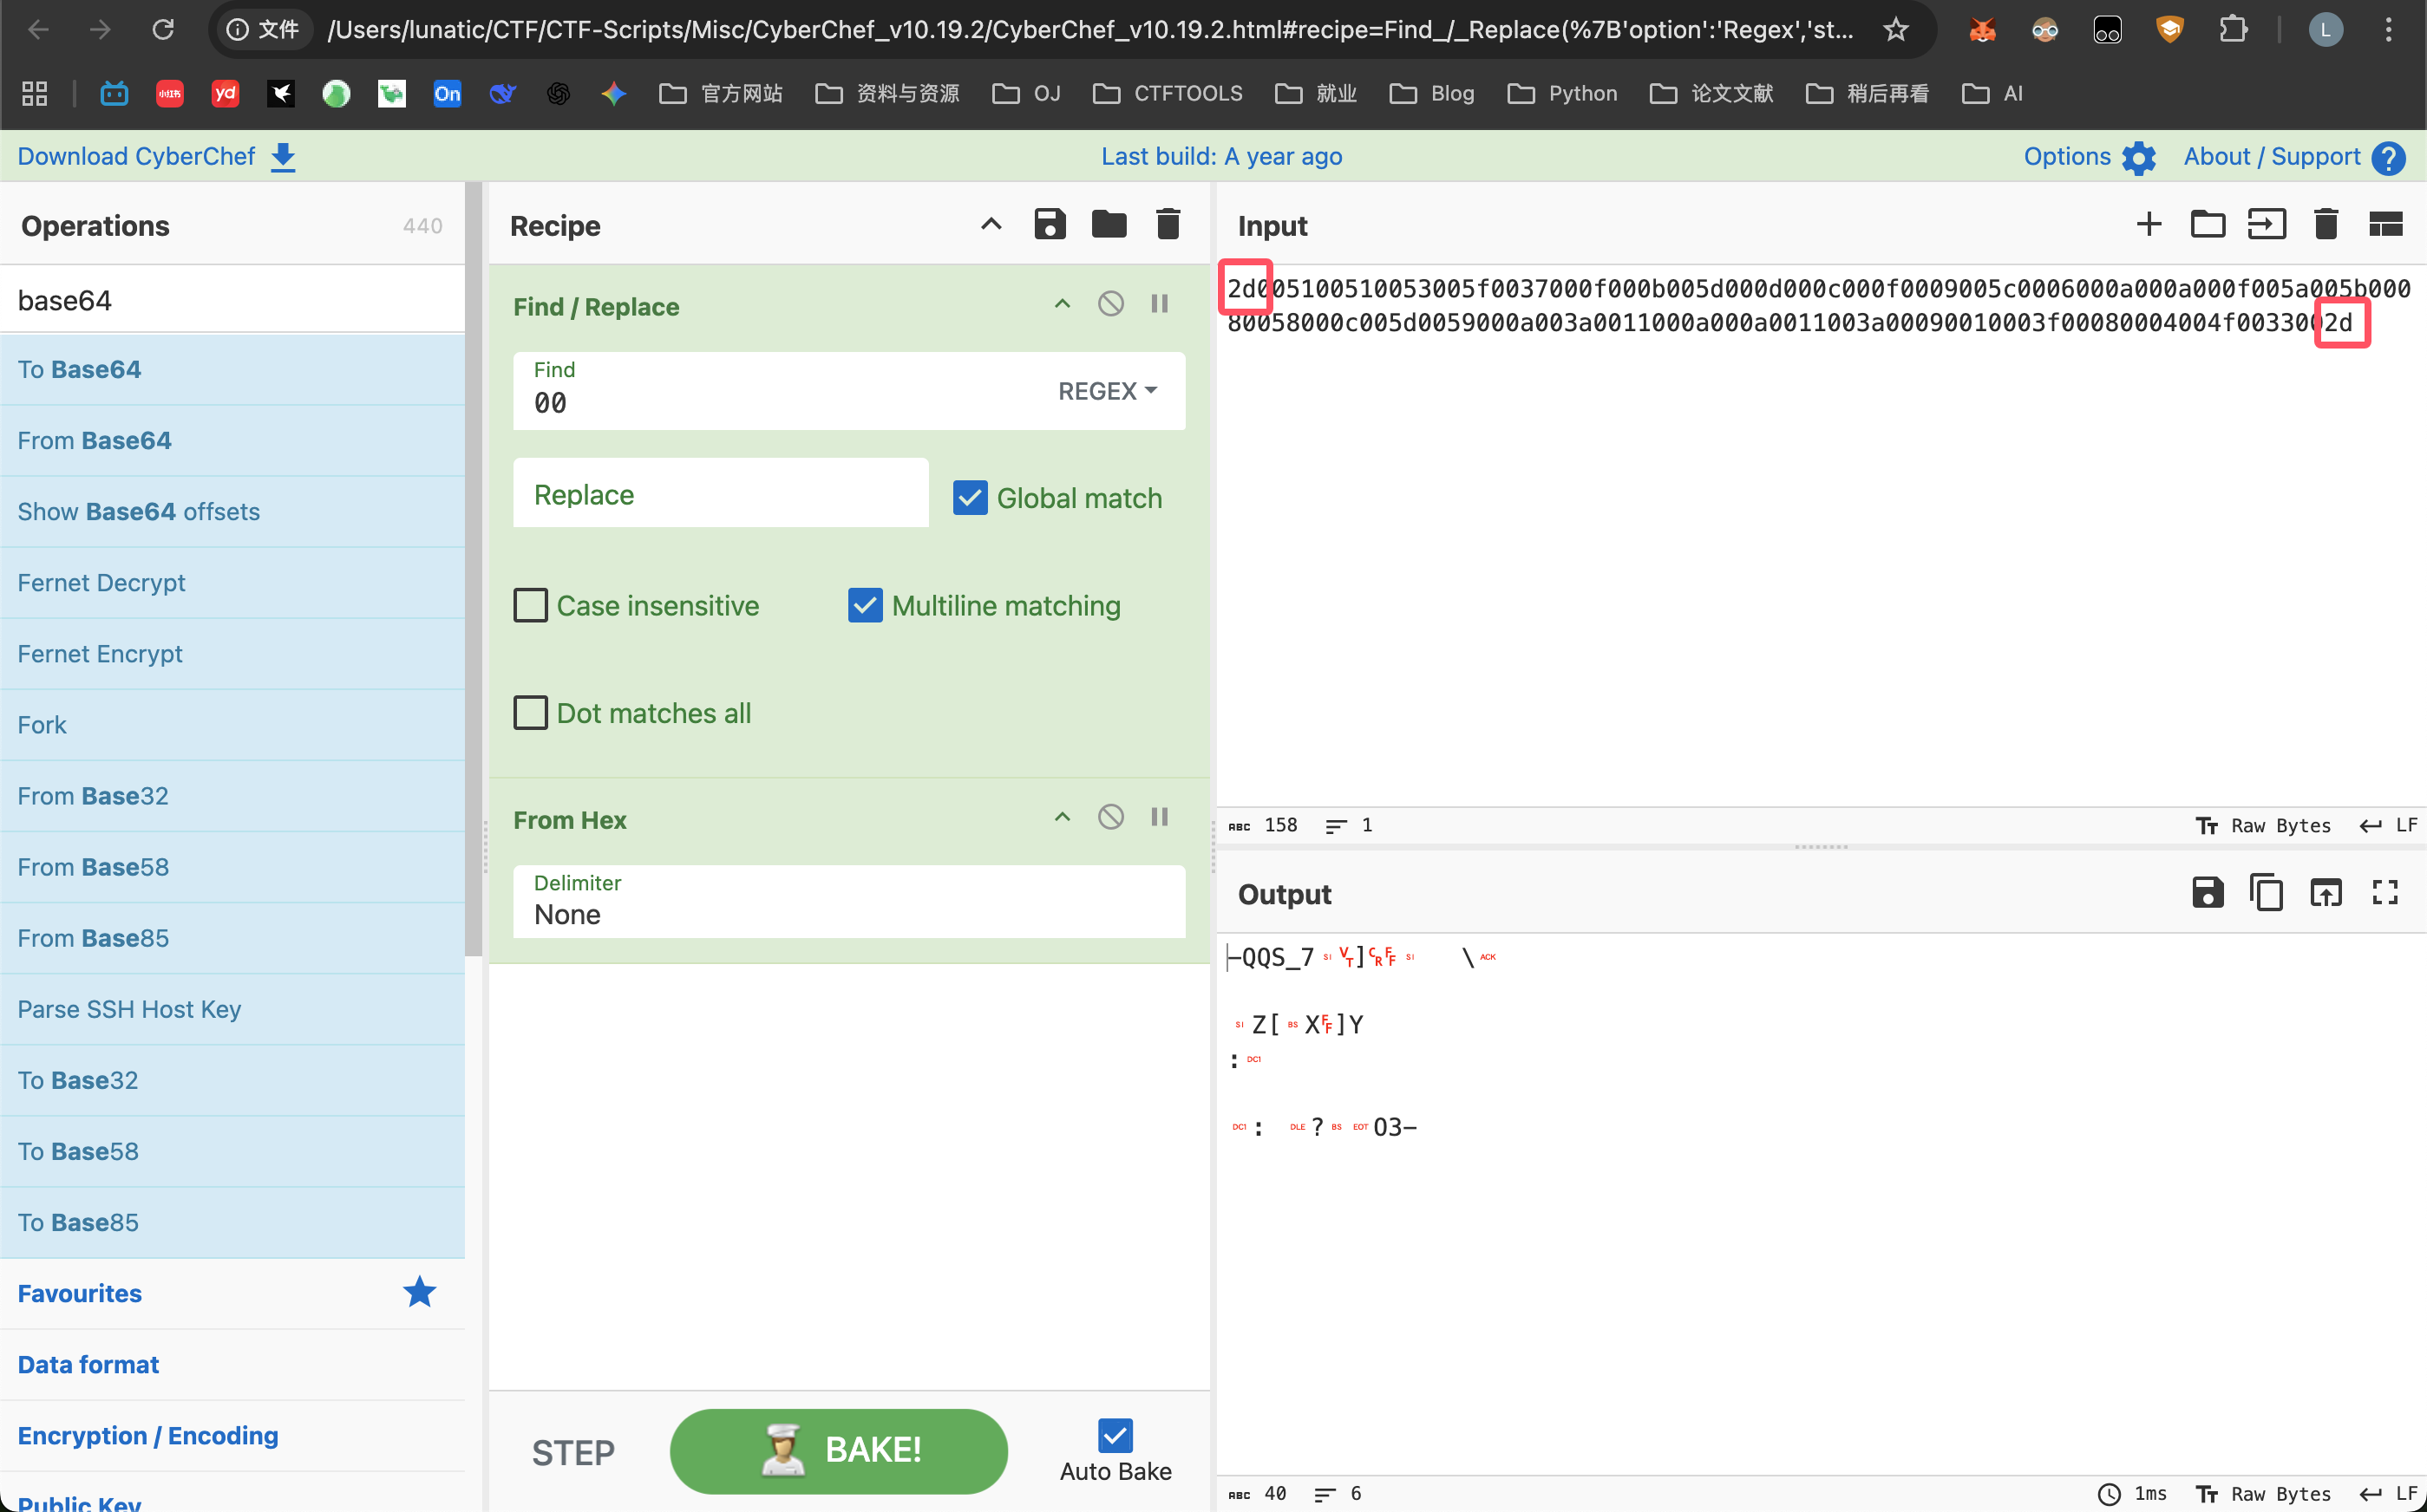Open the Delimiter None dropdown
This screenshot has width=2427, height=1512.
[848, 901]
